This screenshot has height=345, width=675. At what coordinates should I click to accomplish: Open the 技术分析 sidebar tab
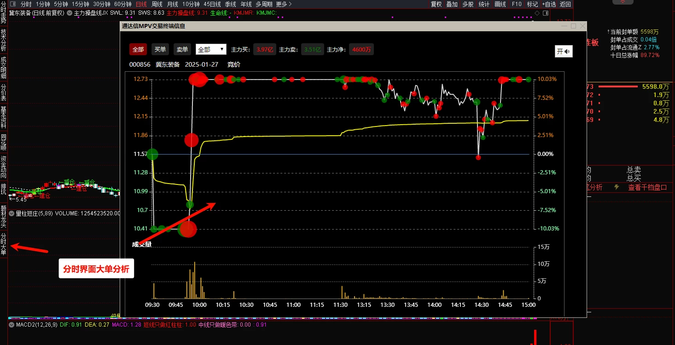[x=4, y=40]
